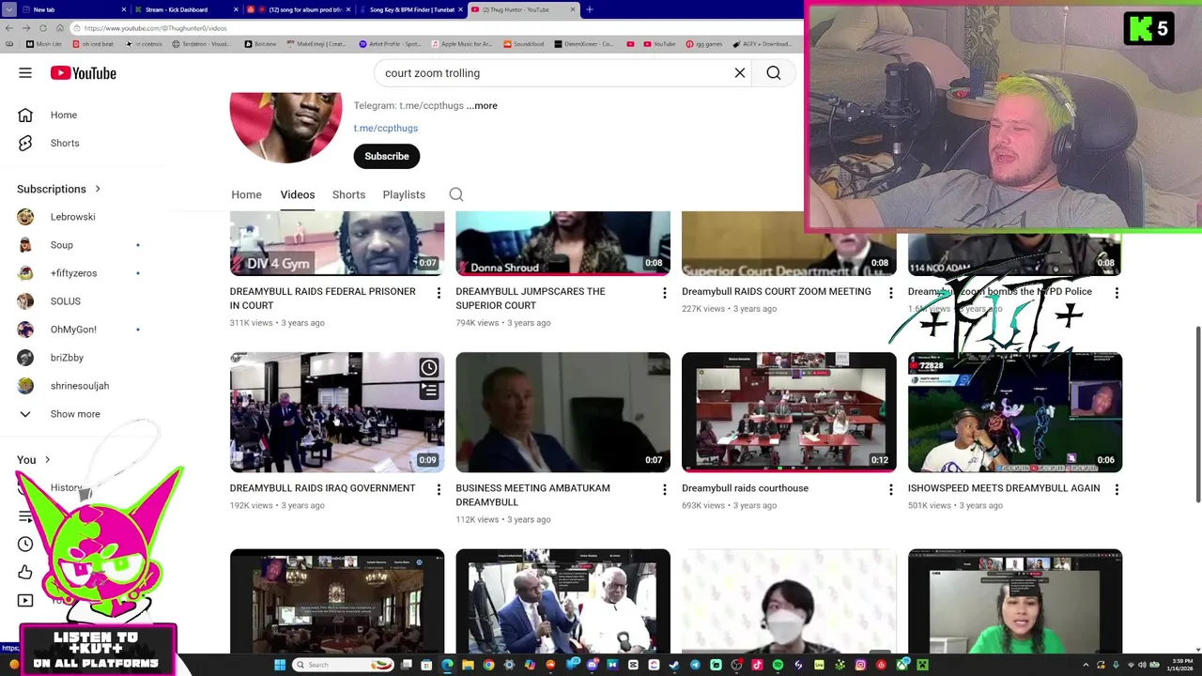Play IShowSpeed Meets Dreamybull Again thumbnail
Image resolution: width=1202 pixels, height=676 pixels.
(1015, 412)
